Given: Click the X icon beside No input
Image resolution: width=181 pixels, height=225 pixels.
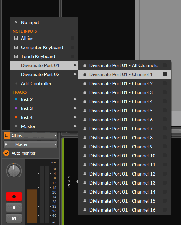Looking at the screenshot, I should [16, 22].
